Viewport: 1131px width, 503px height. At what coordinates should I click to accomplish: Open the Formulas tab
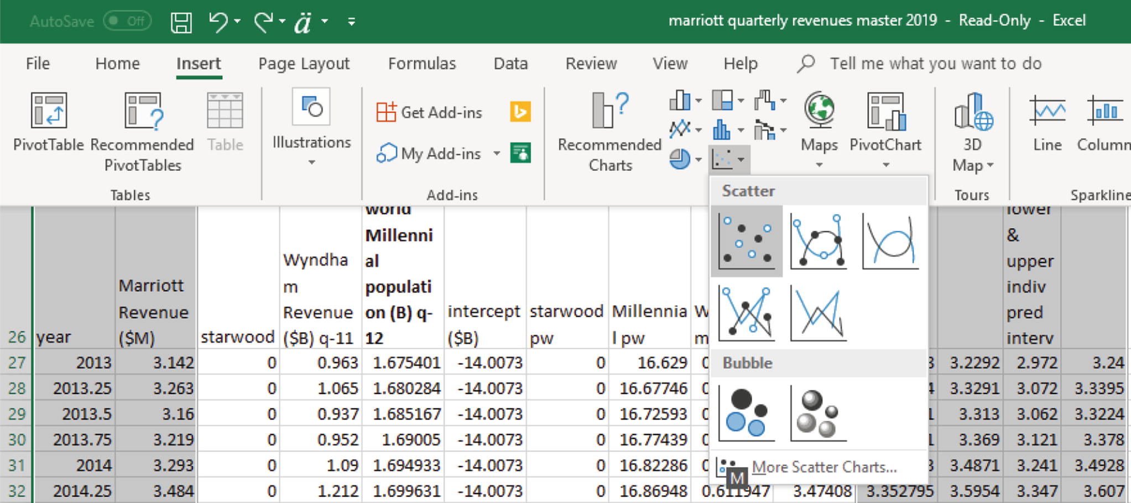[422, 64]
